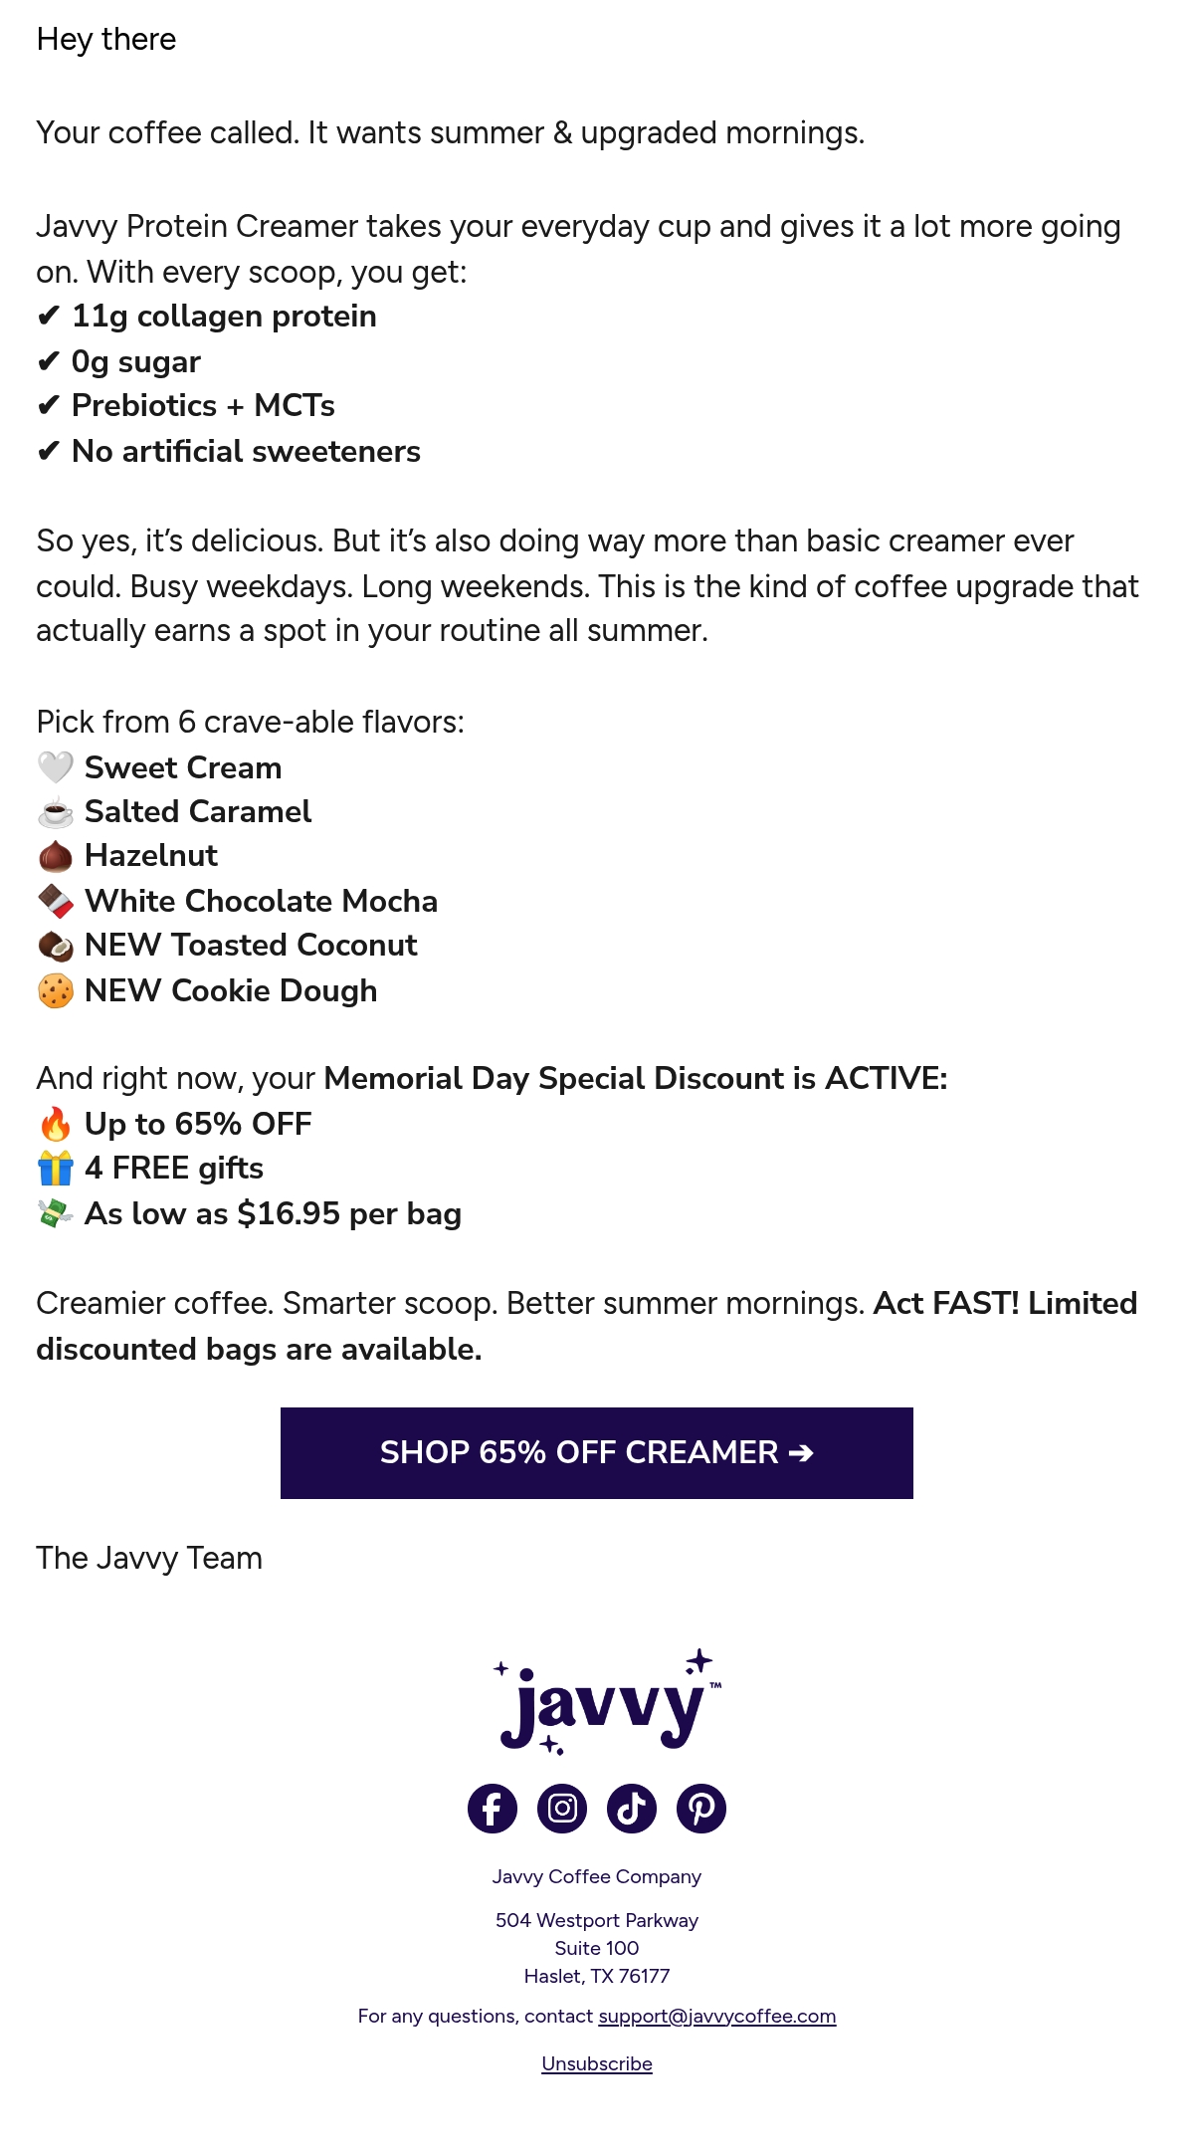Click the money emoji beside $16.95 per bag
1194x2150 pixels.
pos(56,1214)
